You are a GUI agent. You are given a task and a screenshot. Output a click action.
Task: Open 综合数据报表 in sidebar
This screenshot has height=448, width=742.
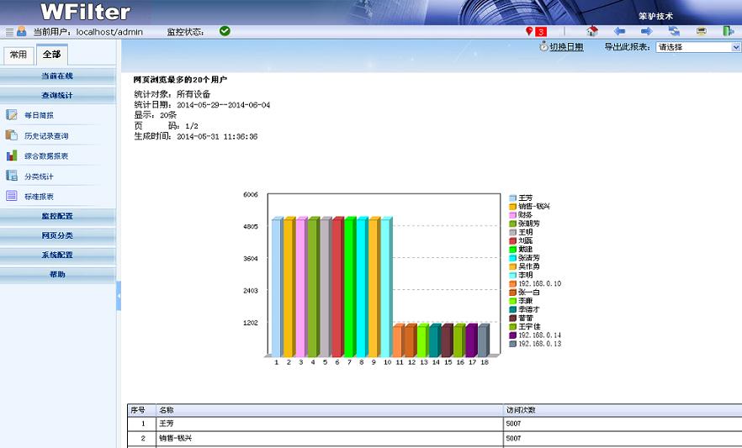(x=46, y=155)
